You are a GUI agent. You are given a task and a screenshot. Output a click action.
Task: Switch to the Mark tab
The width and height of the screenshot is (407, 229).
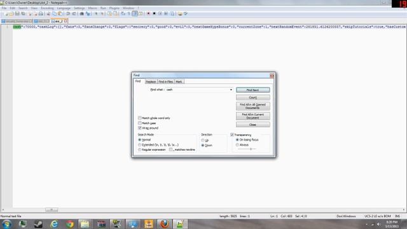(x=179, y=81)
